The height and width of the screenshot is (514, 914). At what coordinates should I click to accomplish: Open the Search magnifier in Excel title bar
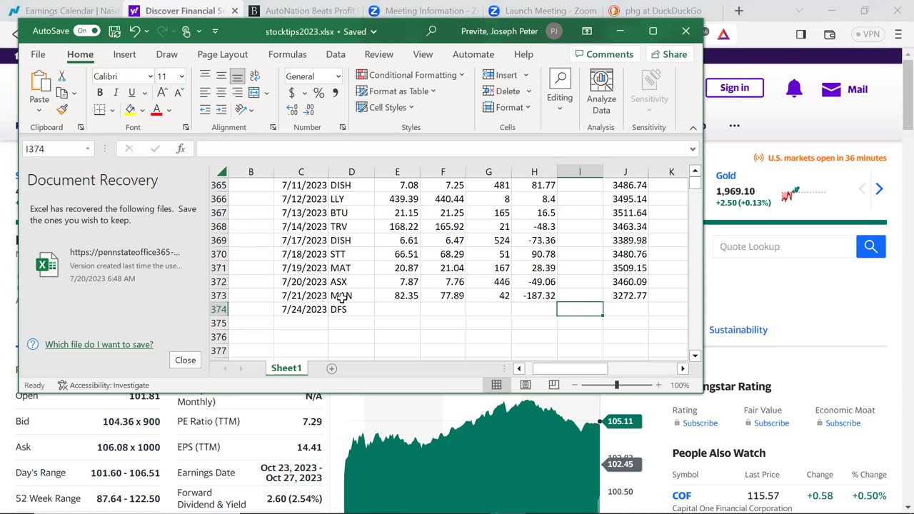[x=431, y=31]
